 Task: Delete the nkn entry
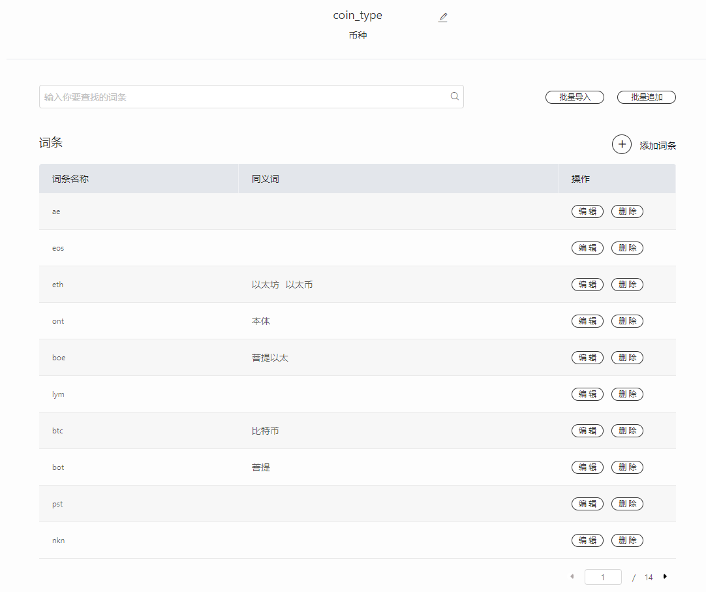click(627, 540)
